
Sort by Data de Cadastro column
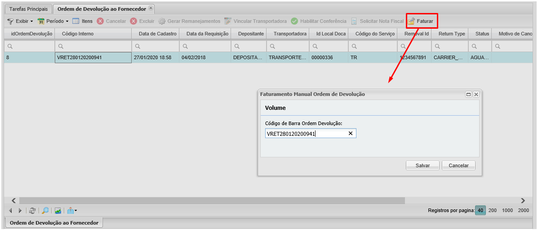pos(156,34)
